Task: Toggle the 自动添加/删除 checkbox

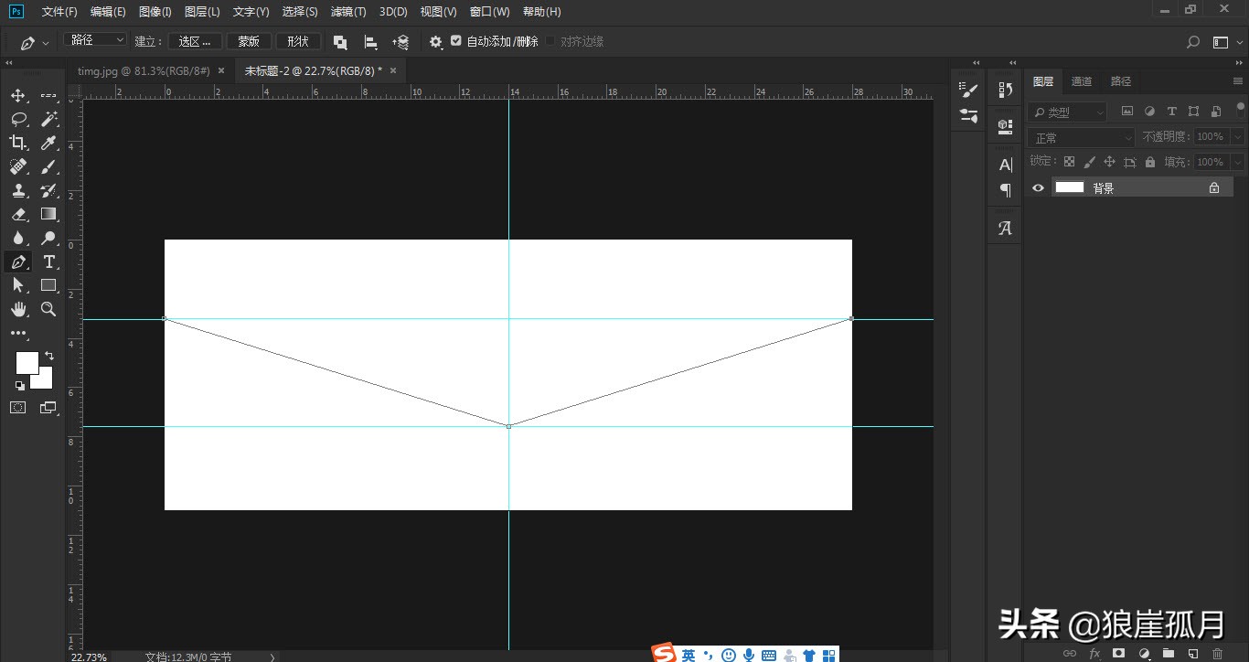Action: 456,41
